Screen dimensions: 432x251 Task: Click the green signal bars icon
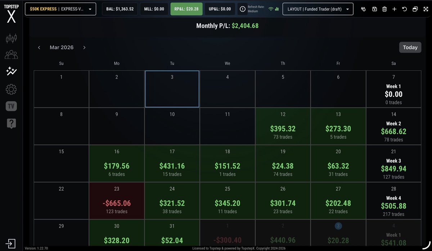(276, 9)
